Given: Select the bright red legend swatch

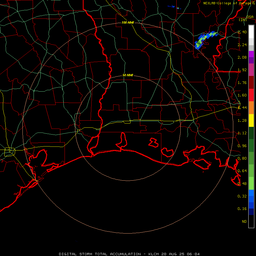Looking at the screenshot, I should click(251, 95).
